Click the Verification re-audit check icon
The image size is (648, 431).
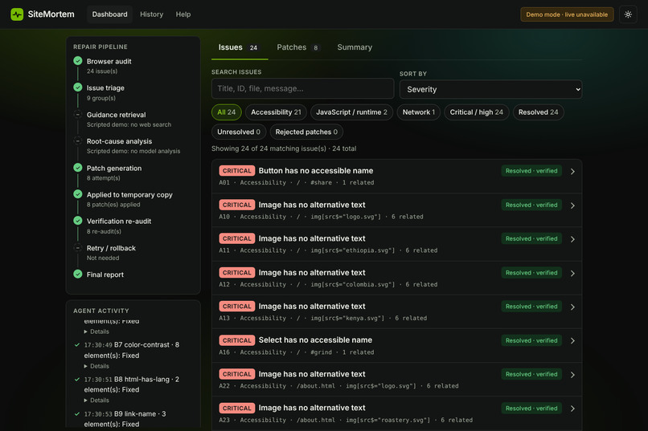78,221
